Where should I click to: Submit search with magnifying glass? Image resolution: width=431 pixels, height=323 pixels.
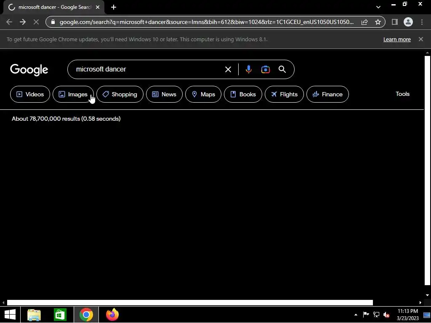[282, 69]
